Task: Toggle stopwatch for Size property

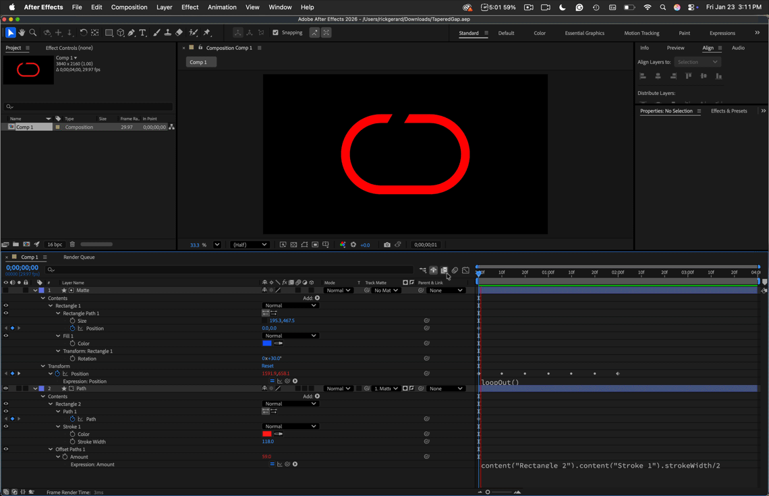Action: (x=73, y=321)
